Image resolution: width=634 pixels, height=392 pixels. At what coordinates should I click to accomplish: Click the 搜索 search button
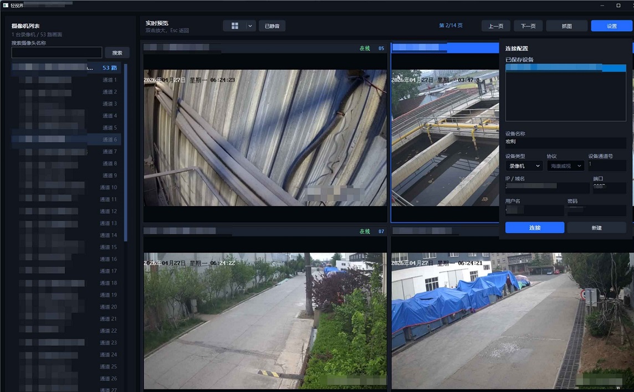[x=117, y=53]
